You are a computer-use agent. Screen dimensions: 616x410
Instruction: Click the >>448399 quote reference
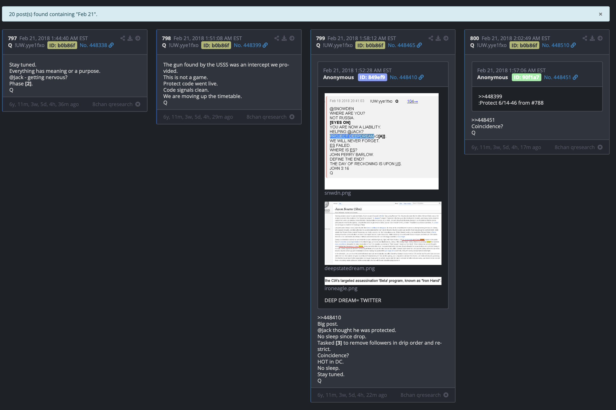[x=490, y=97]
